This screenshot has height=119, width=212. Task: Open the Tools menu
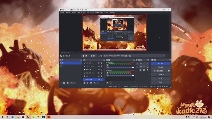[x=106, y=13]
